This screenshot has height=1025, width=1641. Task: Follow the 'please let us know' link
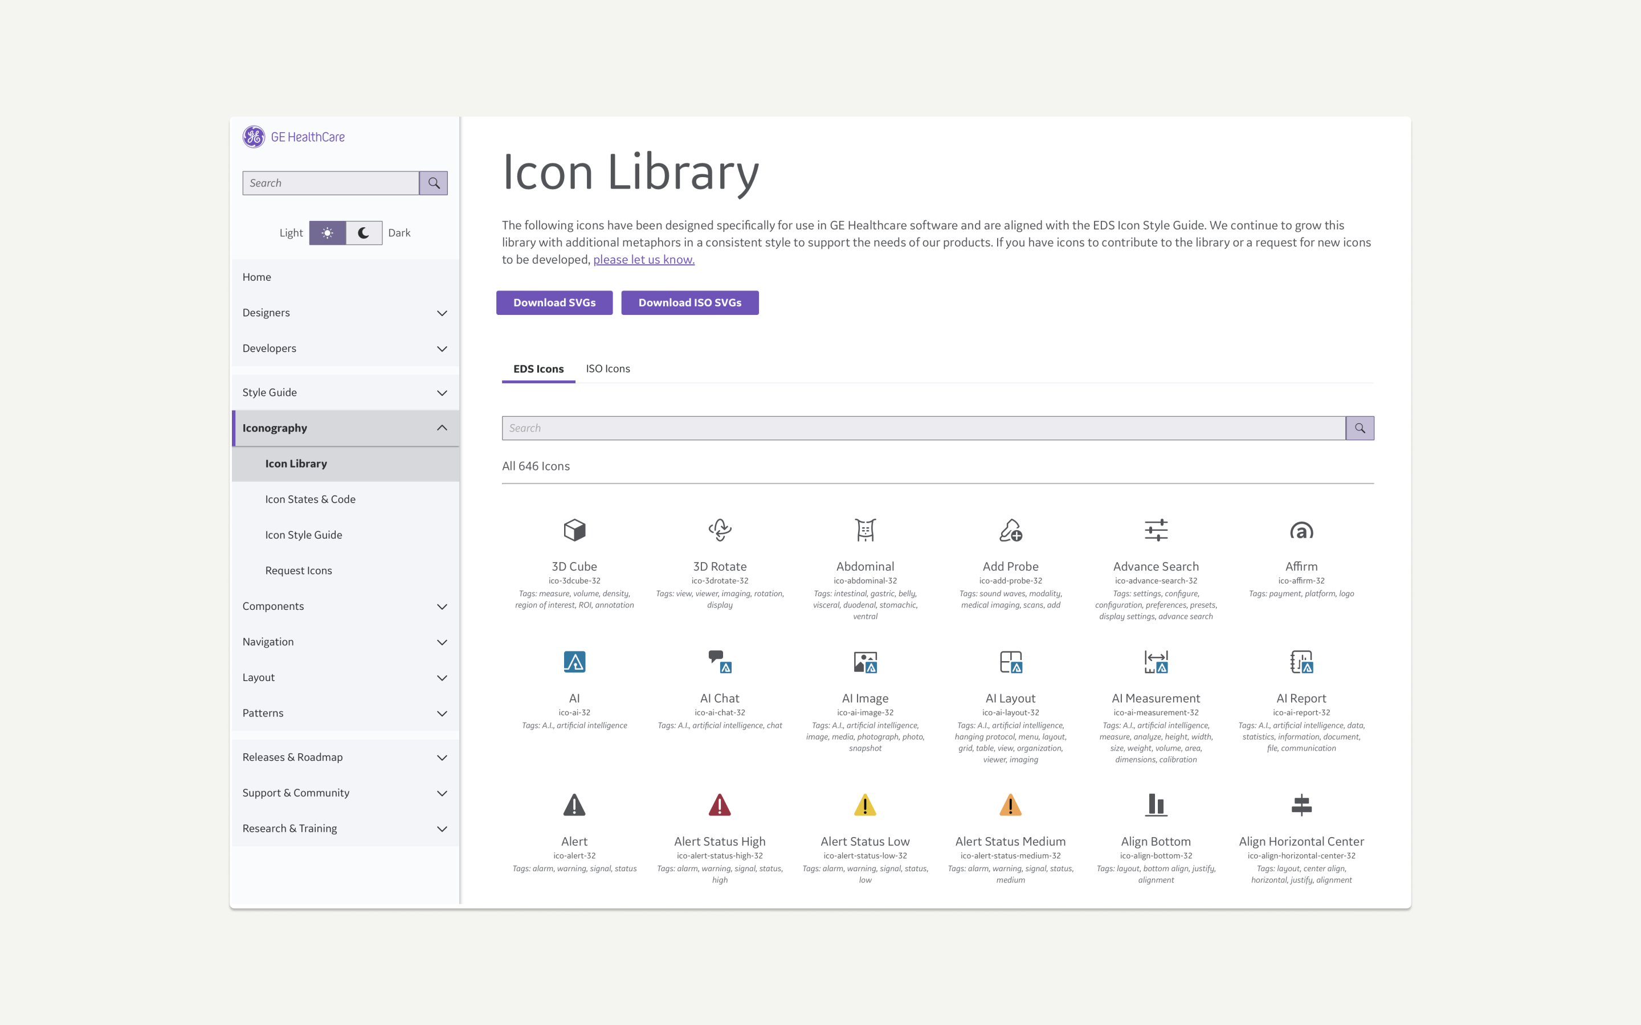click(x=643, y=259)
